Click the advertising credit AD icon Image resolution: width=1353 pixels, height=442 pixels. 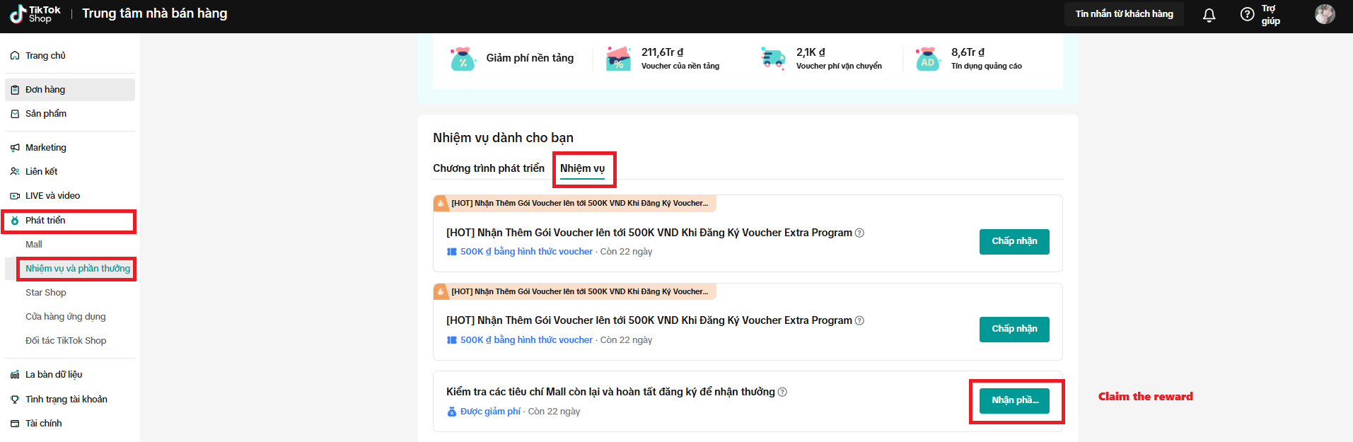point(927,59)
